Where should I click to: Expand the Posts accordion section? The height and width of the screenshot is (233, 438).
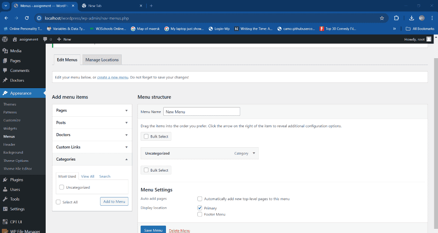click(92, 123)
